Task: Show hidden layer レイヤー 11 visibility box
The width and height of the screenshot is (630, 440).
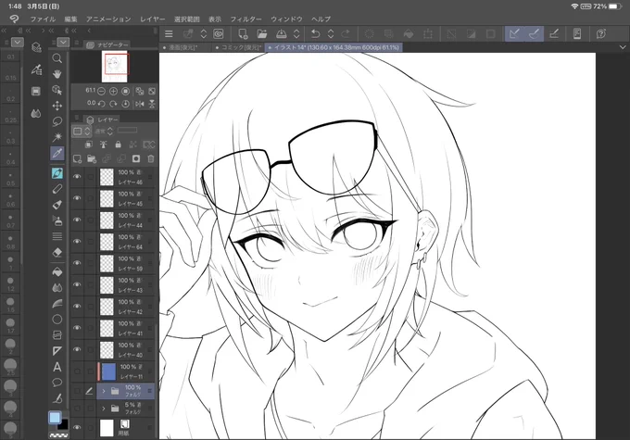Action: click(x=77, y=371)
